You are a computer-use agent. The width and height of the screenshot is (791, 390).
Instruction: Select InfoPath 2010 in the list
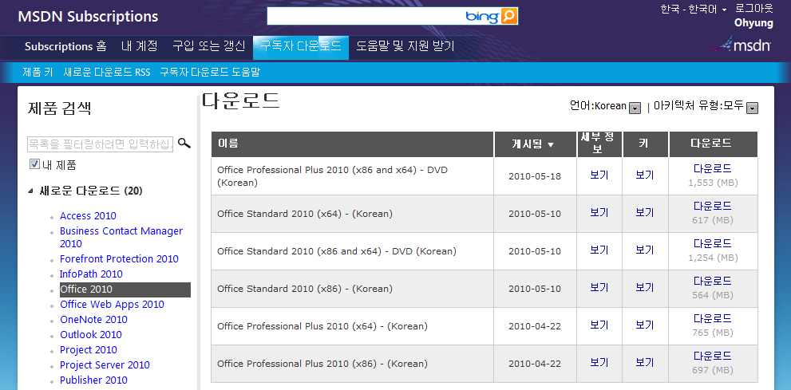pos(91,274)
